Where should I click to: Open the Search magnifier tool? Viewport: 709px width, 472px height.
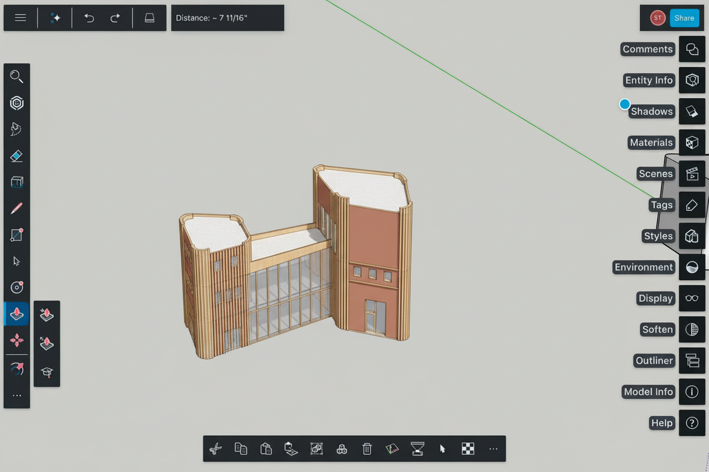tap(16, 77)
